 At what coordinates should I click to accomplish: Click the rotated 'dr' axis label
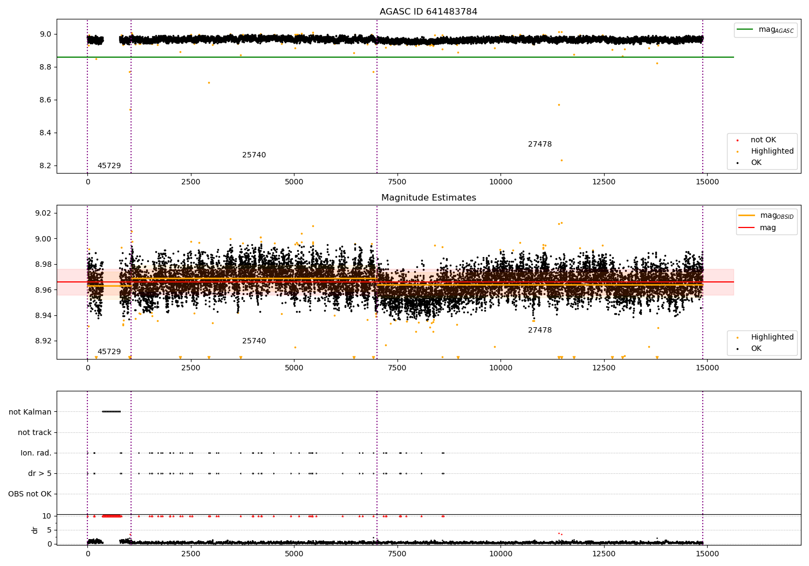coord(35,530)
